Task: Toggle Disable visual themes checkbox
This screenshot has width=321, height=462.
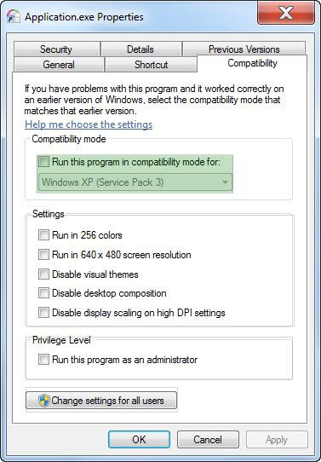Action: coord(43,274)
